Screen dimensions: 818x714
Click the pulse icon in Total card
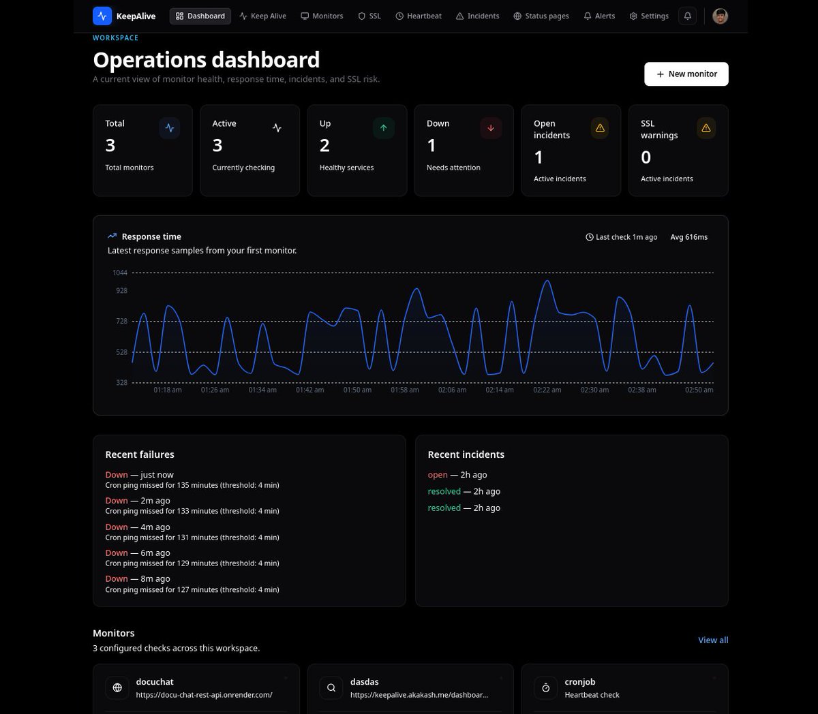(170, 128)
